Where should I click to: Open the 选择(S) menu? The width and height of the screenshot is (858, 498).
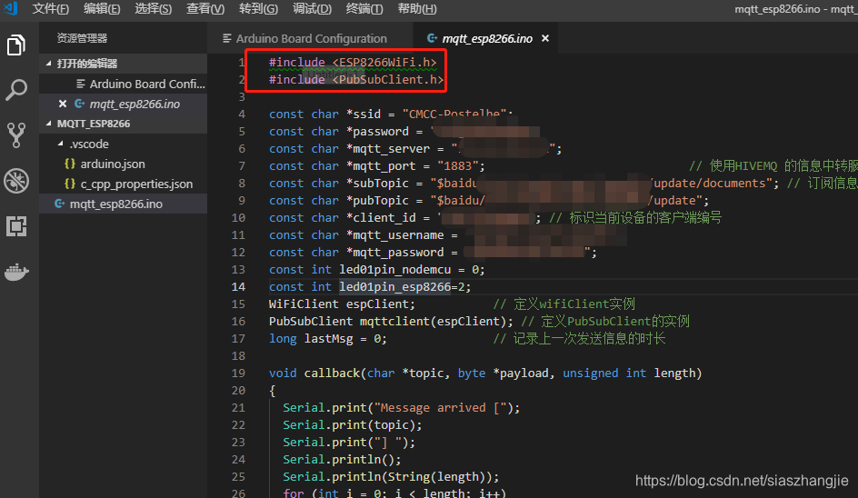click(154, 9)
